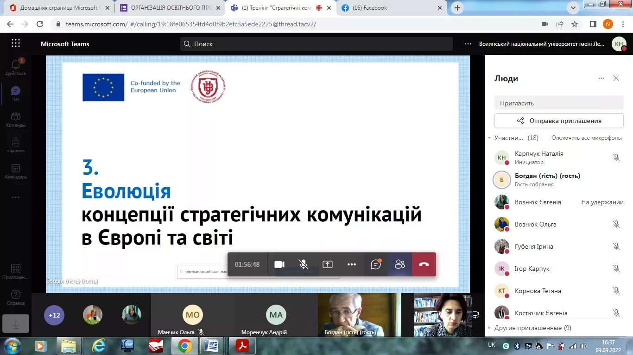This screenshot has width=633, height=355.
Task: Launch Word from the taskbar
Action: point(213,345)
